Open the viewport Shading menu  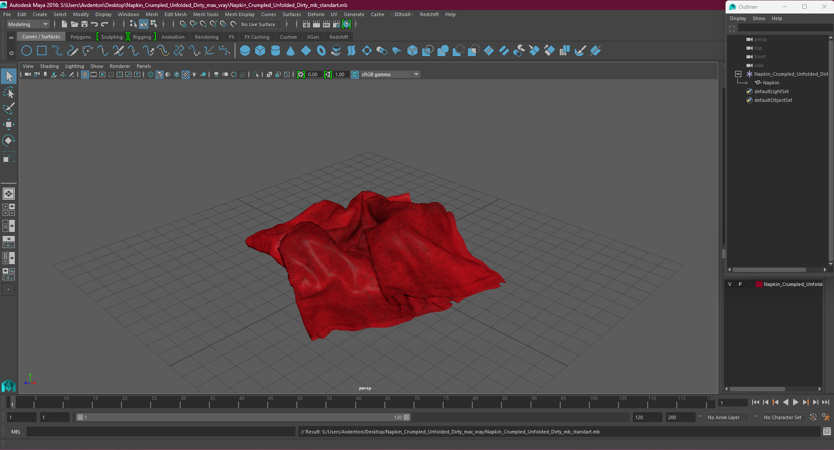click(x=49, y=66)
